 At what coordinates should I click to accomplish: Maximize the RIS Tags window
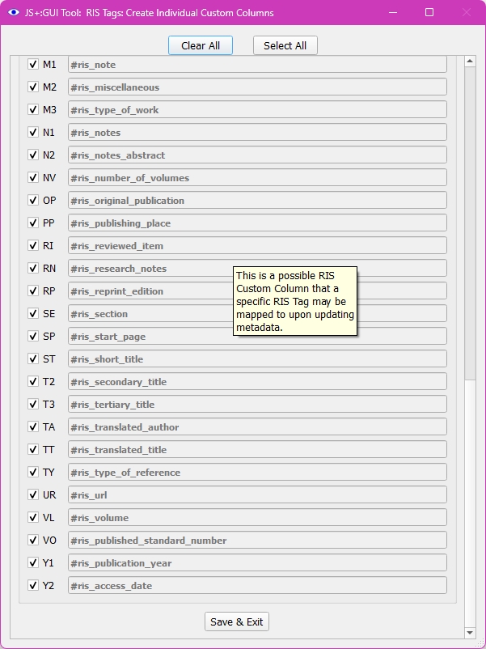click(429, 12)
